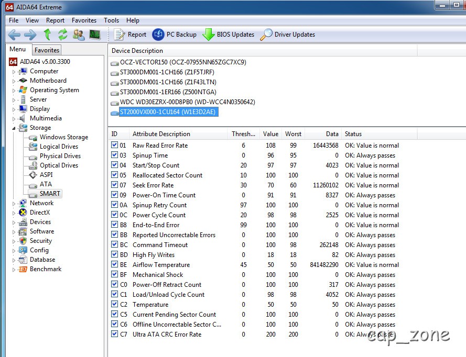
Task: Select the Security shield icon
Action: [x=23, y=241]
